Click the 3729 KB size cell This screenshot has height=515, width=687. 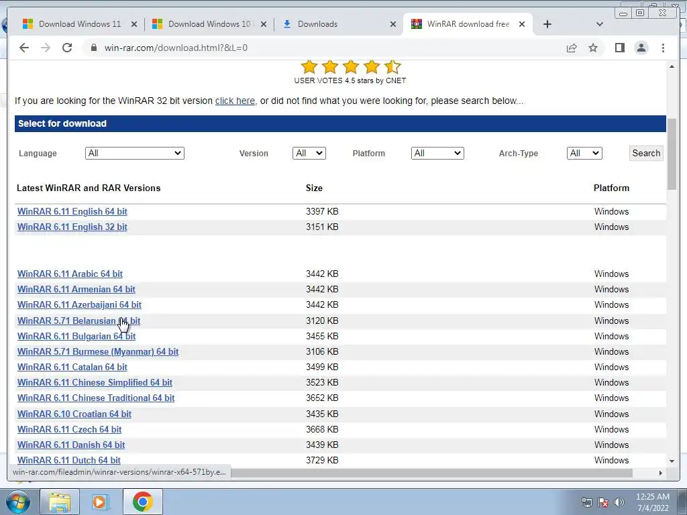click(x=322, y=460)
